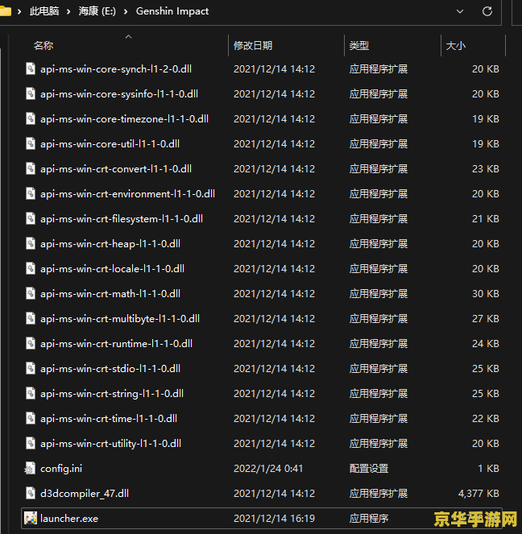Select file name api-ms-win-crt-locale-l1-1-0.dll

(112, 269)
